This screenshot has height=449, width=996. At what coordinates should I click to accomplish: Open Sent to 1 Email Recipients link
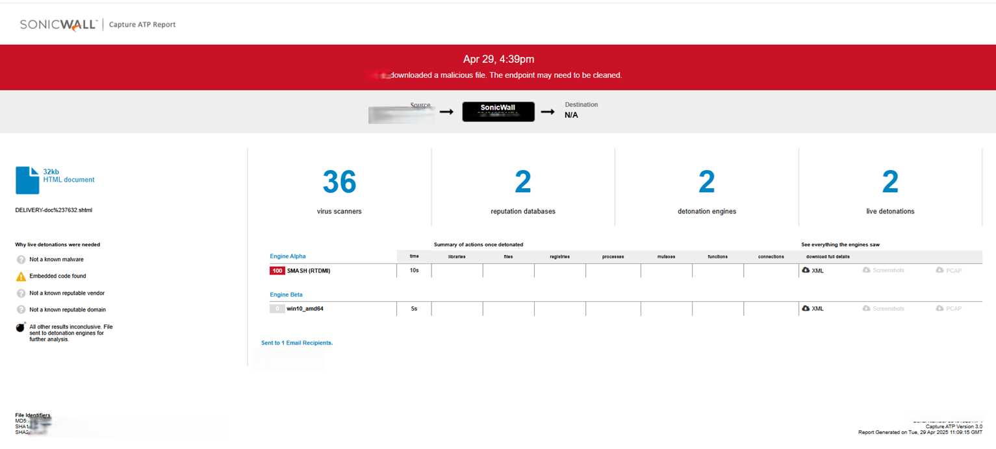pos(297,343)
